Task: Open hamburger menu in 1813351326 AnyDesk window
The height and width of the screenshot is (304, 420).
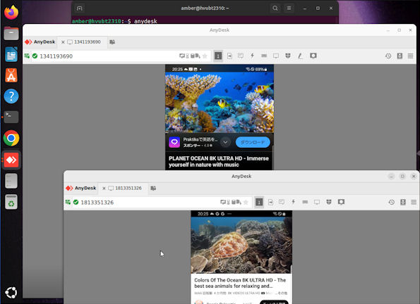Action: pyautogui.click(x=414, y=202)
